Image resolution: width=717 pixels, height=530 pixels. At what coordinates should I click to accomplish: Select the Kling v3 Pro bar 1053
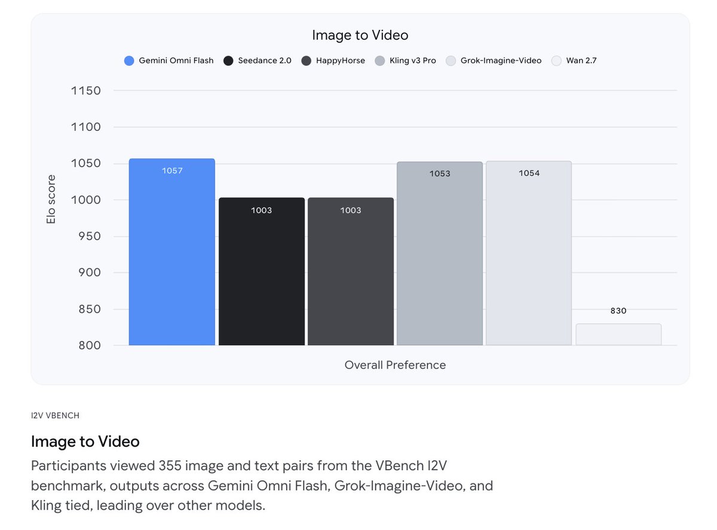point(440,254)
